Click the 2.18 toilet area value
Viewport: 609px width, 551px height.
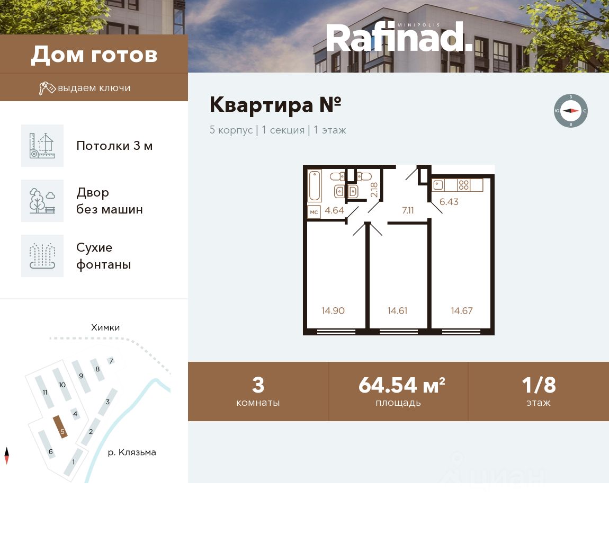(374, 190)
